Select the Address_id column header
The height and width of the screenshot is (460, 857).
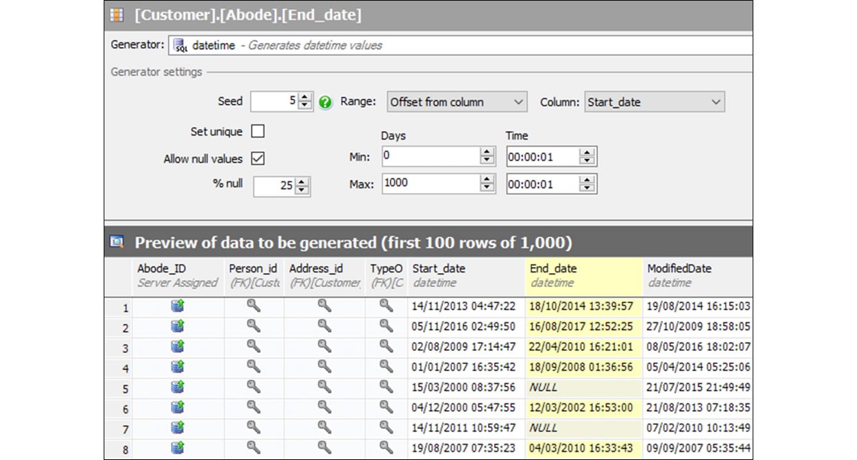[325, 276]
